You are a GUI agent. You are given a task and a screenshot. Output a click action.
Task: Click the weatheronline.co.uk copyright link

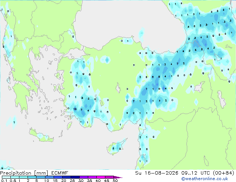point(204,179)
